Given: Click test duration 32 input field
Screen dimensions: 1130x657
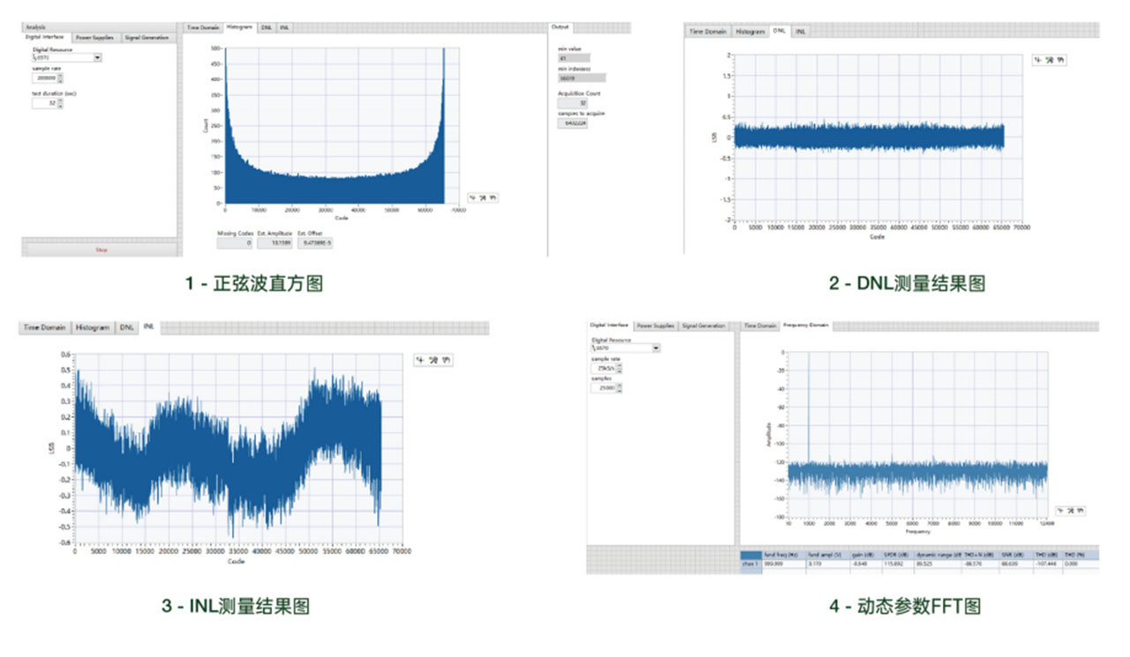Looking at the screenshot, I should 45,102.
